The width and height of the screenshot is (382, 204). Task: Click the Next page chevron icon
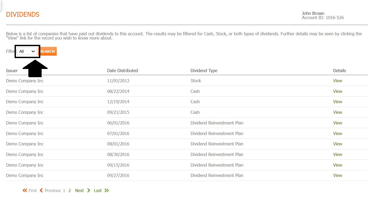coord(89,190)
